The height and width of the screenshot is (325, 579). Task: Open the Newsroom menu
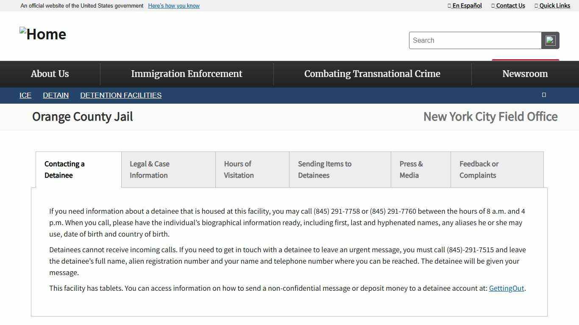click(525, 74)
